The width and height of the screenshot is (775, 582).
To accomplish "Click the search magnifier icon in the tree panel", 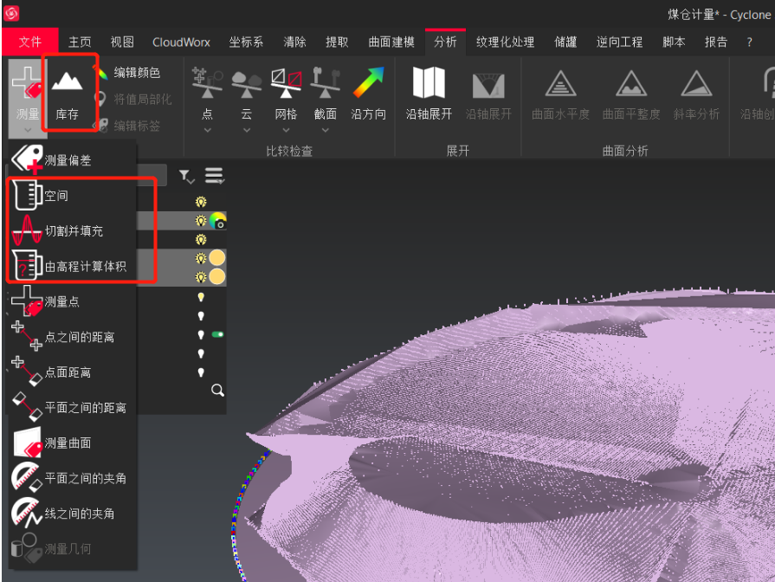I will click(217, 390).
